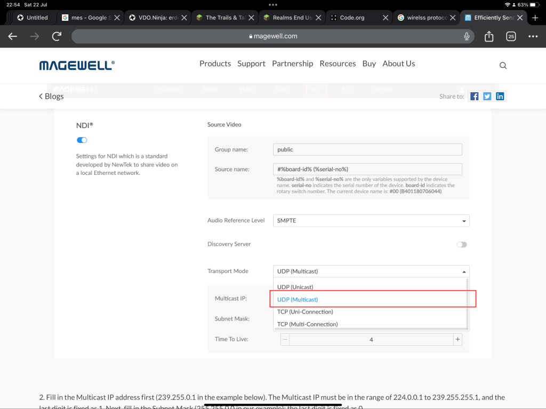
Task: Toggle the NDI enable switch
Action: pyautogui.click(x=82, y=140)
